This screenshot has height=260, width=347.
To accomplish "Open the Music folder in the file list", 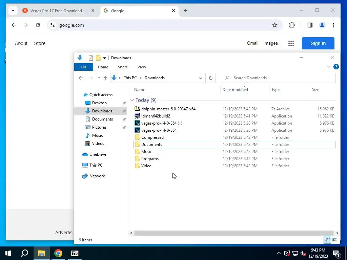I will click(146, 151).
